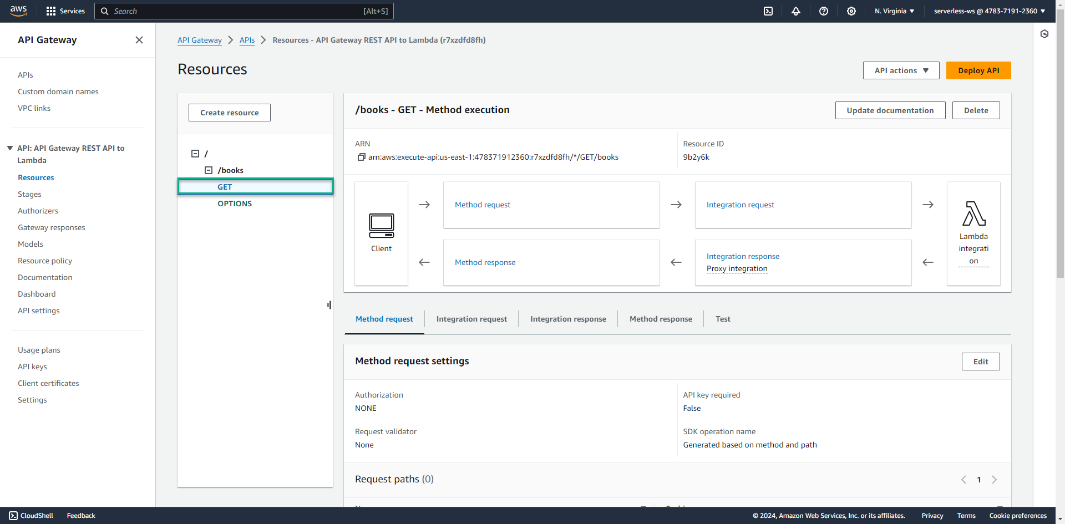Open Usage plans in the sidebar

pos(39,350)
